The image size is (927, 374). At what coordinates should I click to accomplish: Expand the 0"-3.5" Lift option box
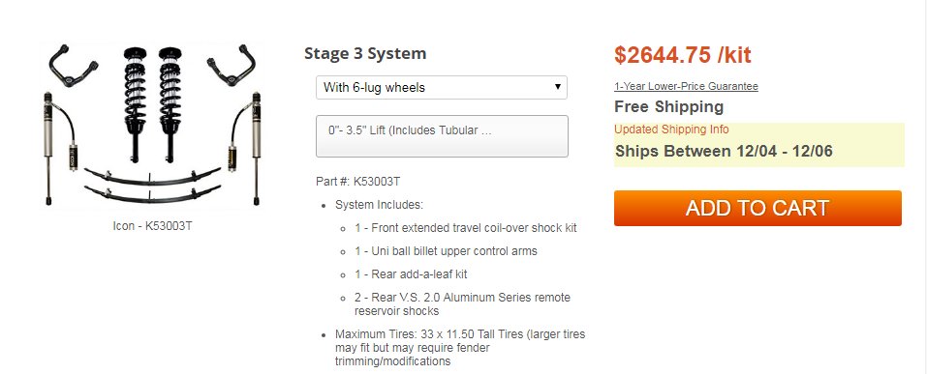[x=442, y=136]
